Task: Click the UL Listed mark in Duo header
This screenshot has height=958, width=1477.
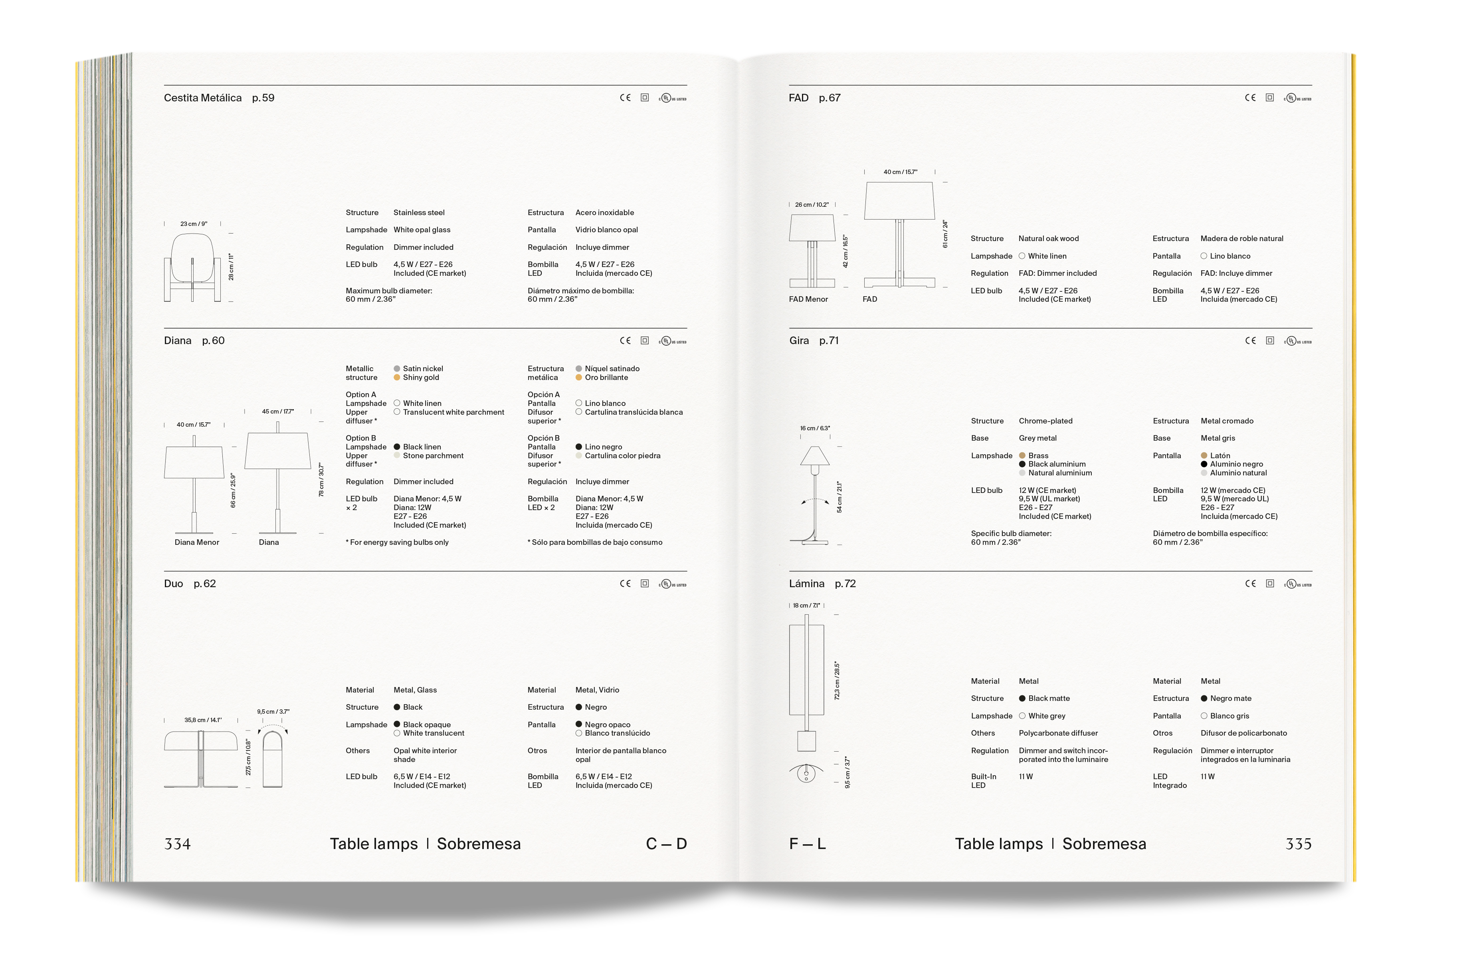Action: 673,584
